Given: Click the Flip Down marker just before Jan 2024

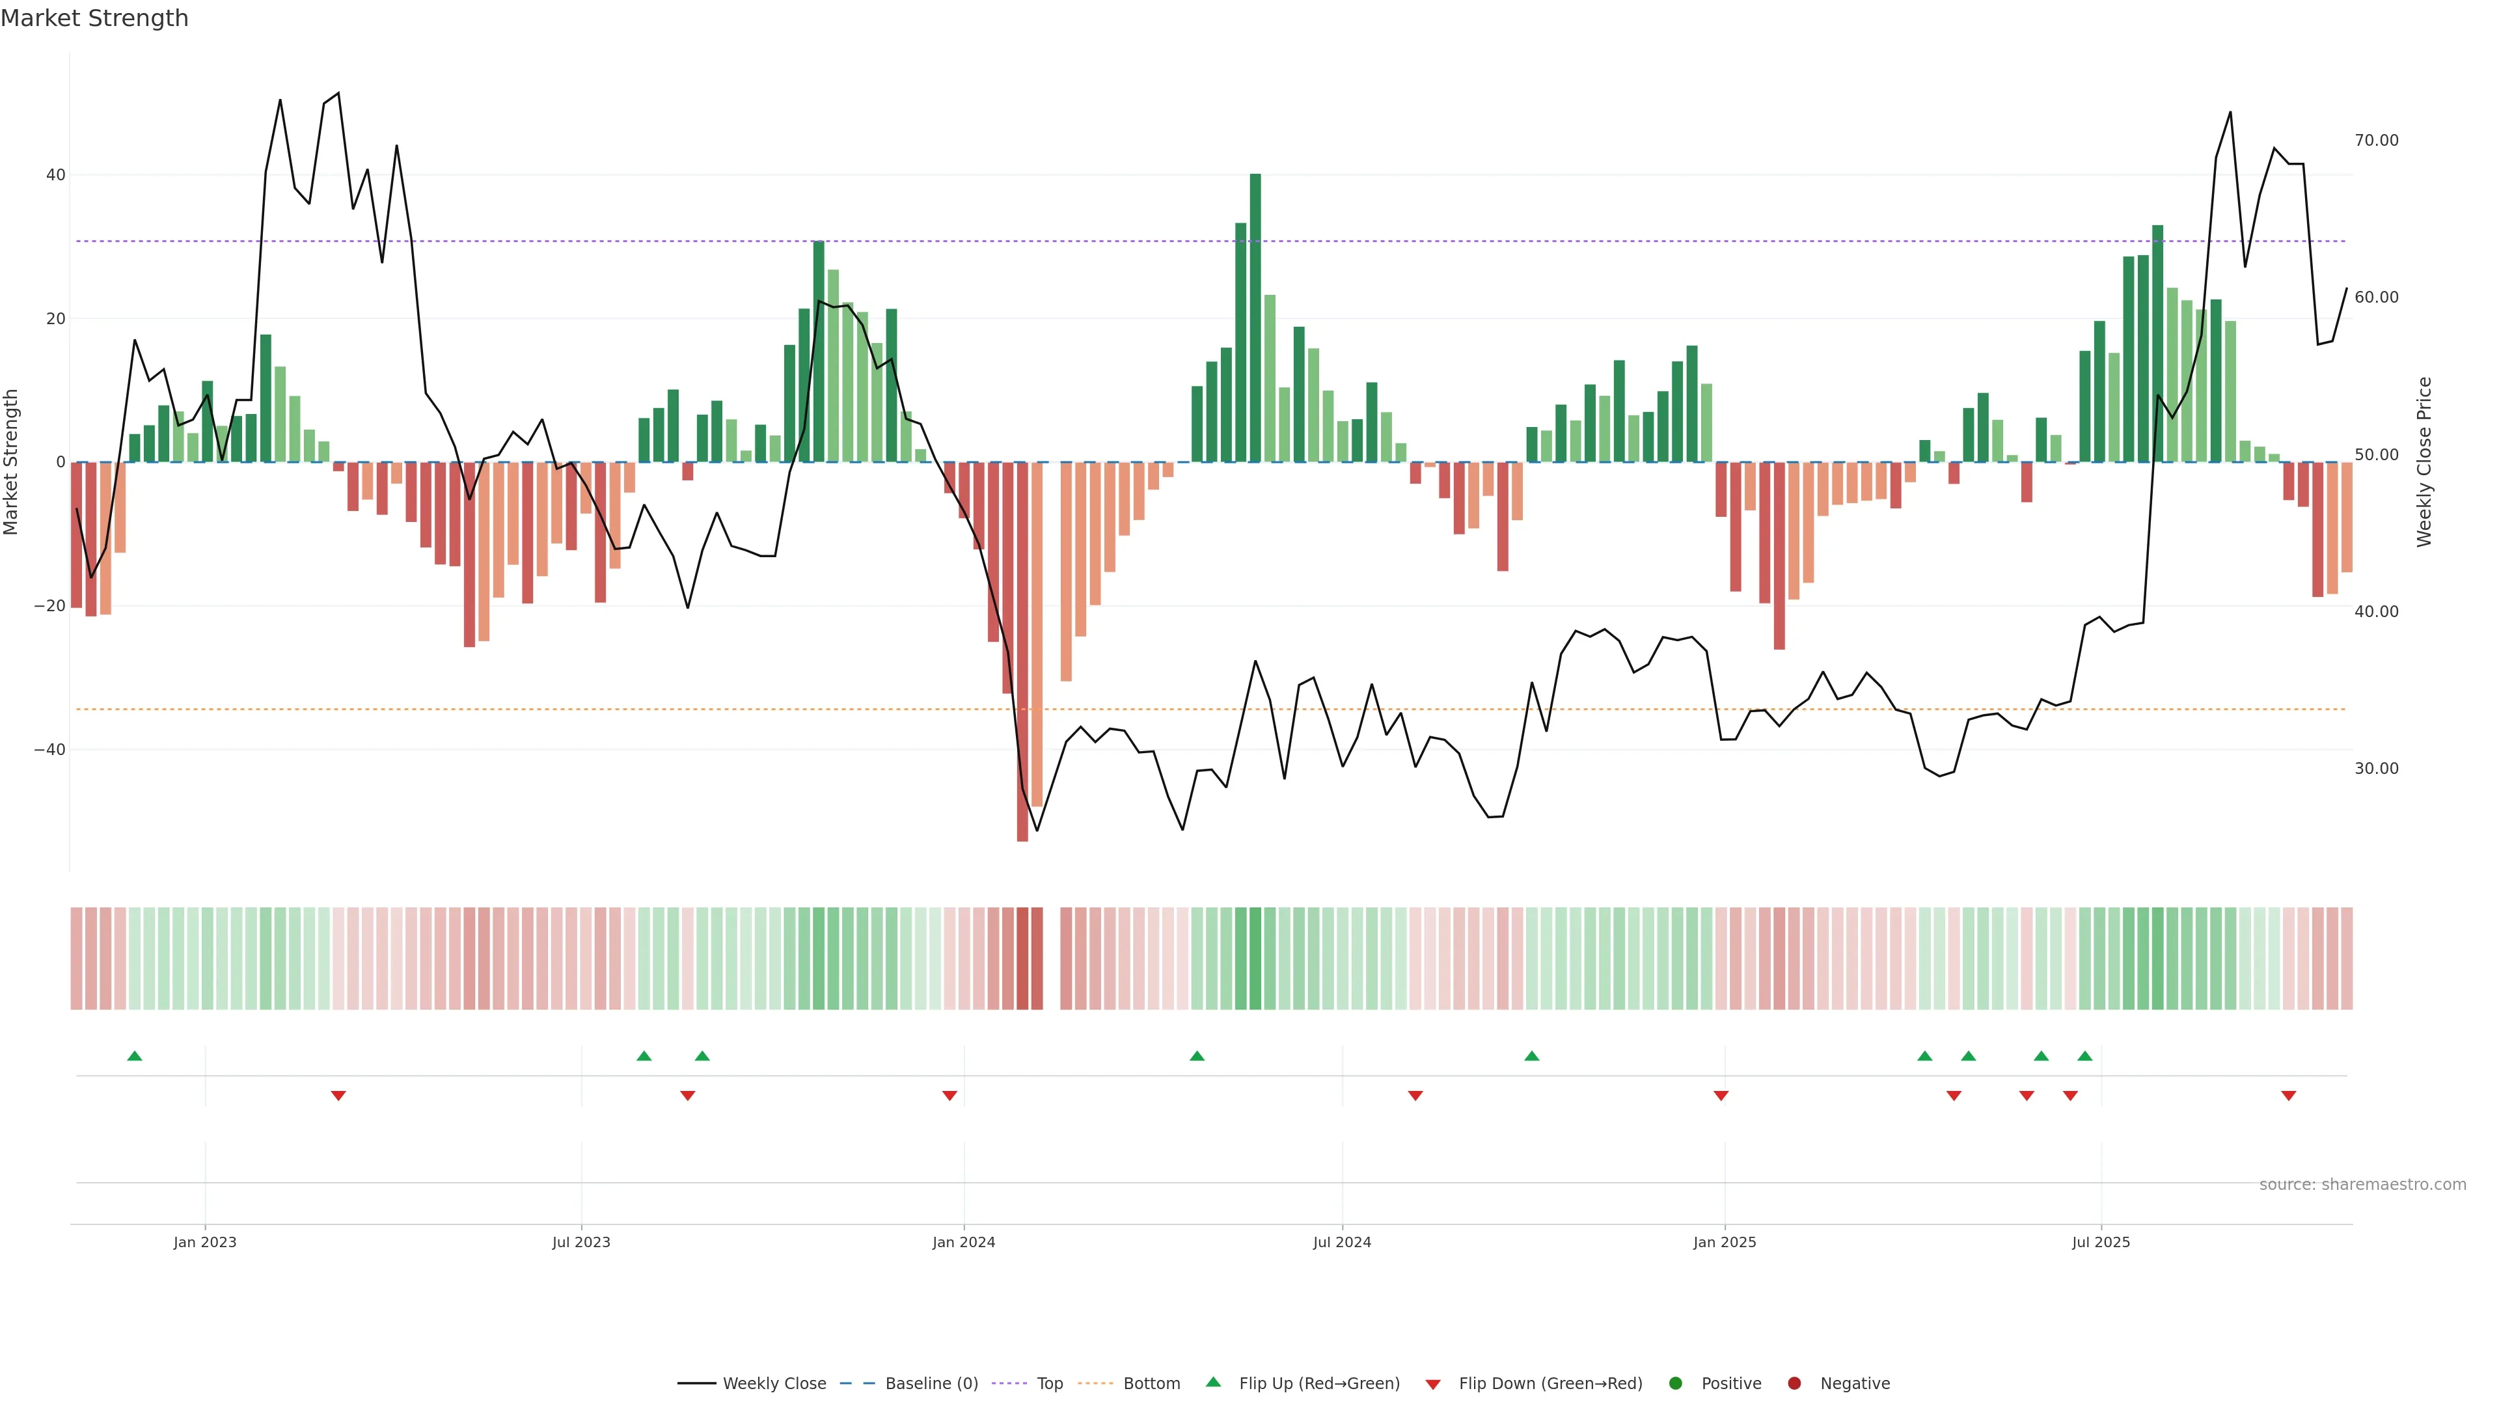Looking at the screenshot, I should click(x=949, y=1096).
